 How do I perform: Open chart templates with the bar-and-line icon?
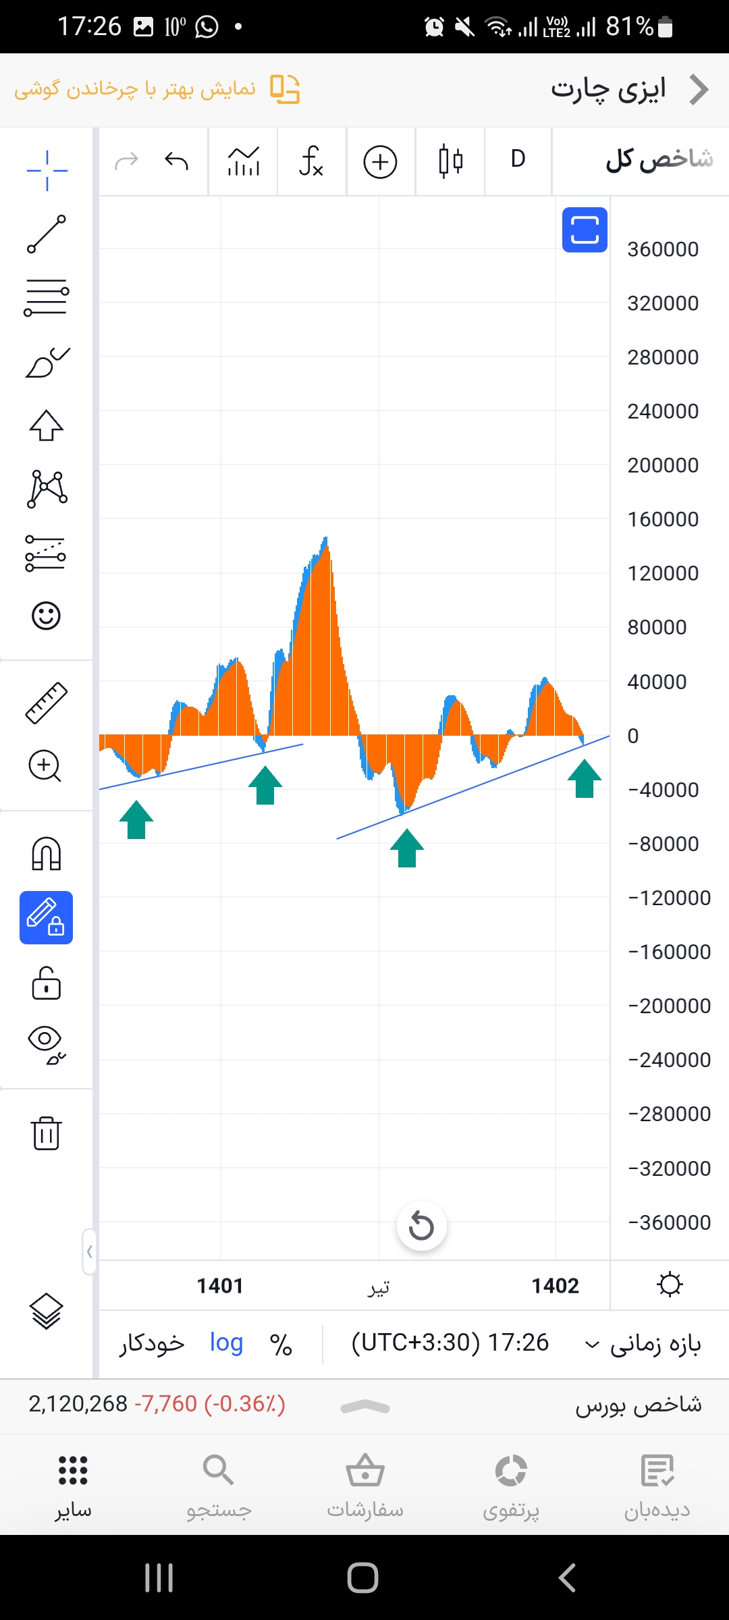click(243, 161)
